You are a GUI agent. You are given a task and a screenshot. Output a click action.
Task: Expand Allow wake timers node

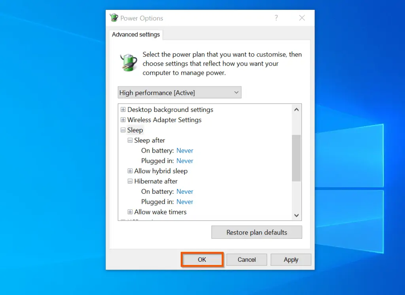(130, 212)
